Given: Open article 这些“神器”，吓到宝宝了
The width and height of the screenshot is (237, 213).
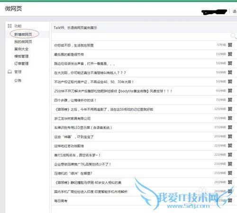Looking at the screenshot, I should click(74, 137).
